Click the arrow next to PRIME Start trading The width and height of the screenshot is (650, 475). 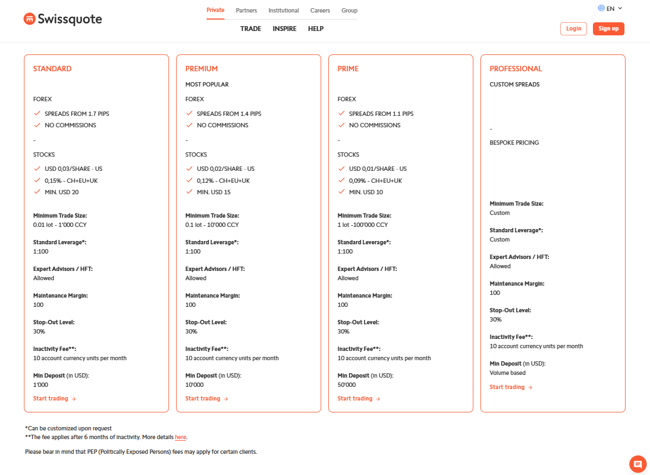click(379, 398)
